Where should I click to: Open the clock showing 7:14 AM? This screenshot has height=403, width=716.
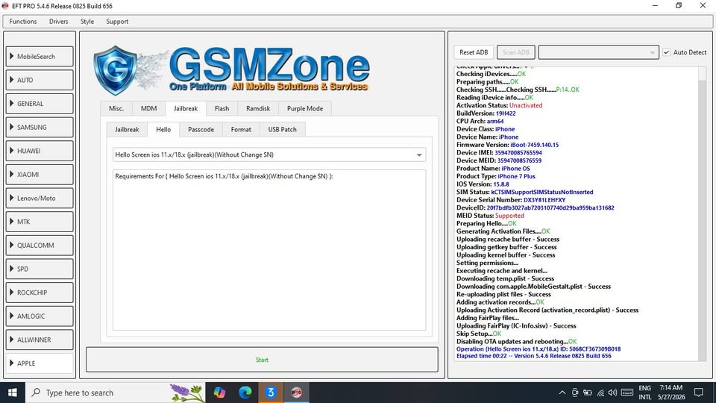coord(671,393)
